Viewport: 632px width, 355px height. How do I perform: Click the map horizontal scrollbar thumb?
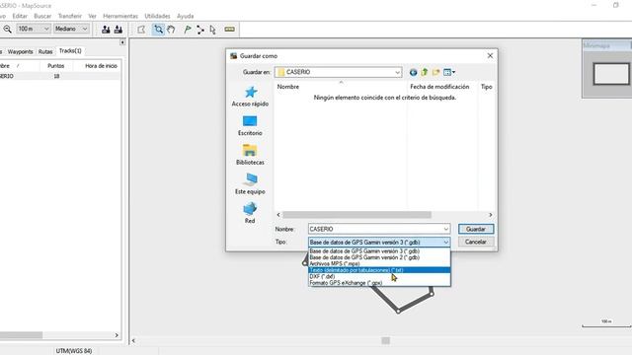pos(386,341)
